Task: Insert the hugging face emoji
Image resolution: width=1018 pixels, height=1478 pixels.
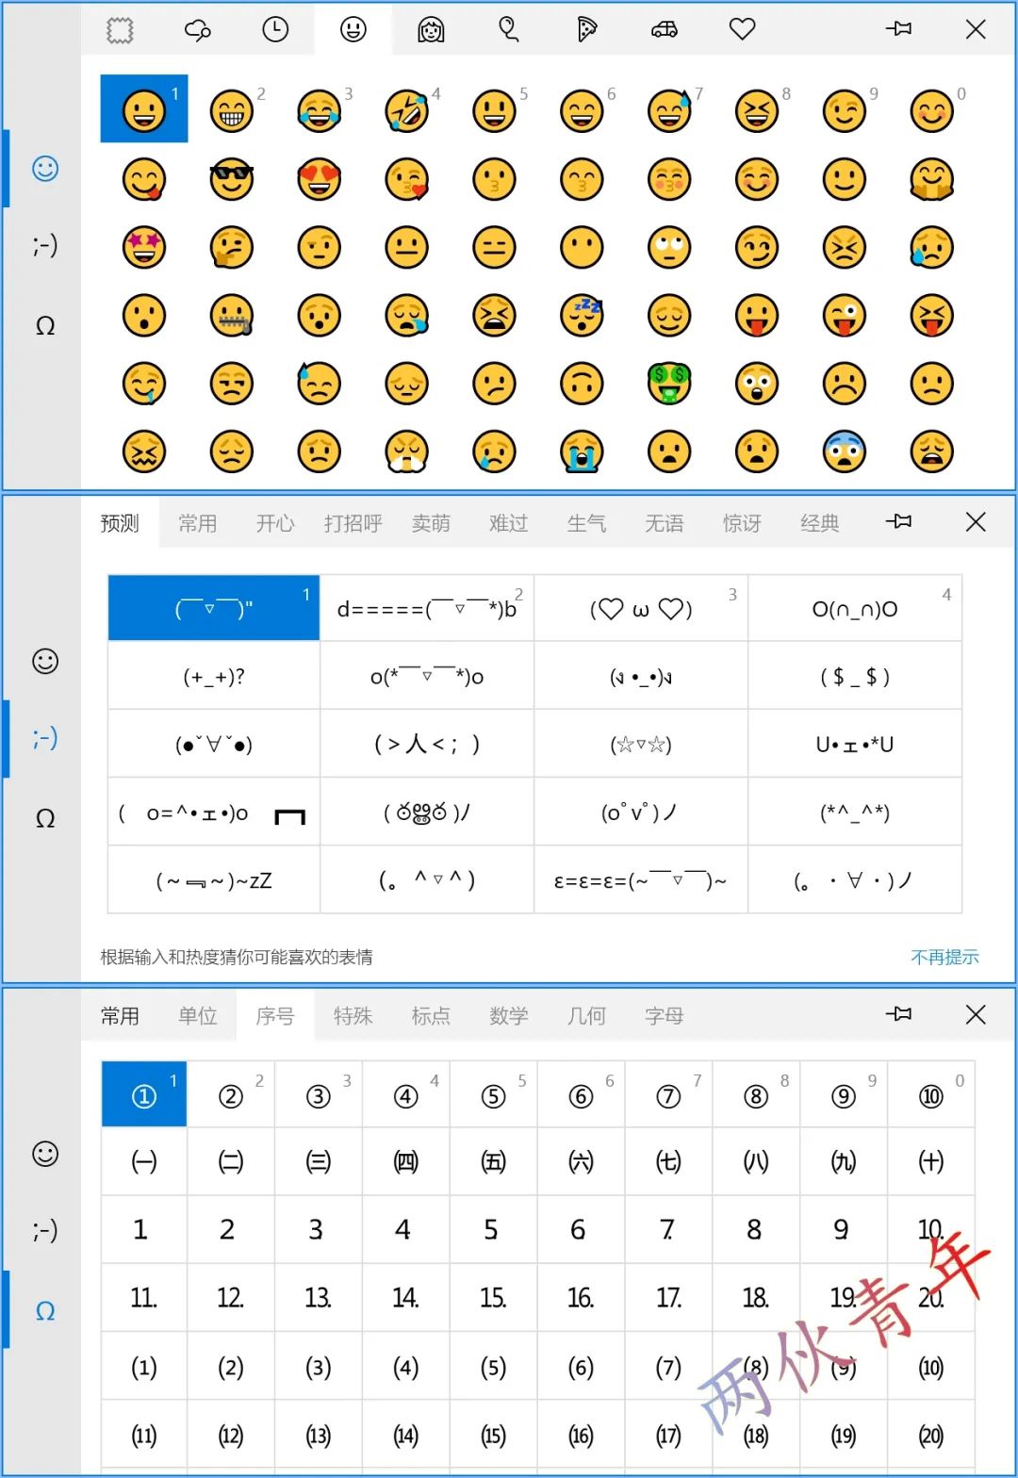Action: point(932,179)
